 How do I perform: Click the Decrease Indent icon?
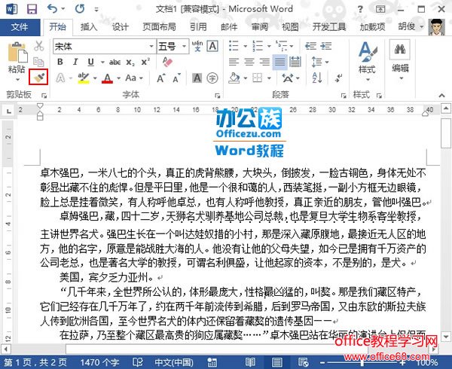310,46
